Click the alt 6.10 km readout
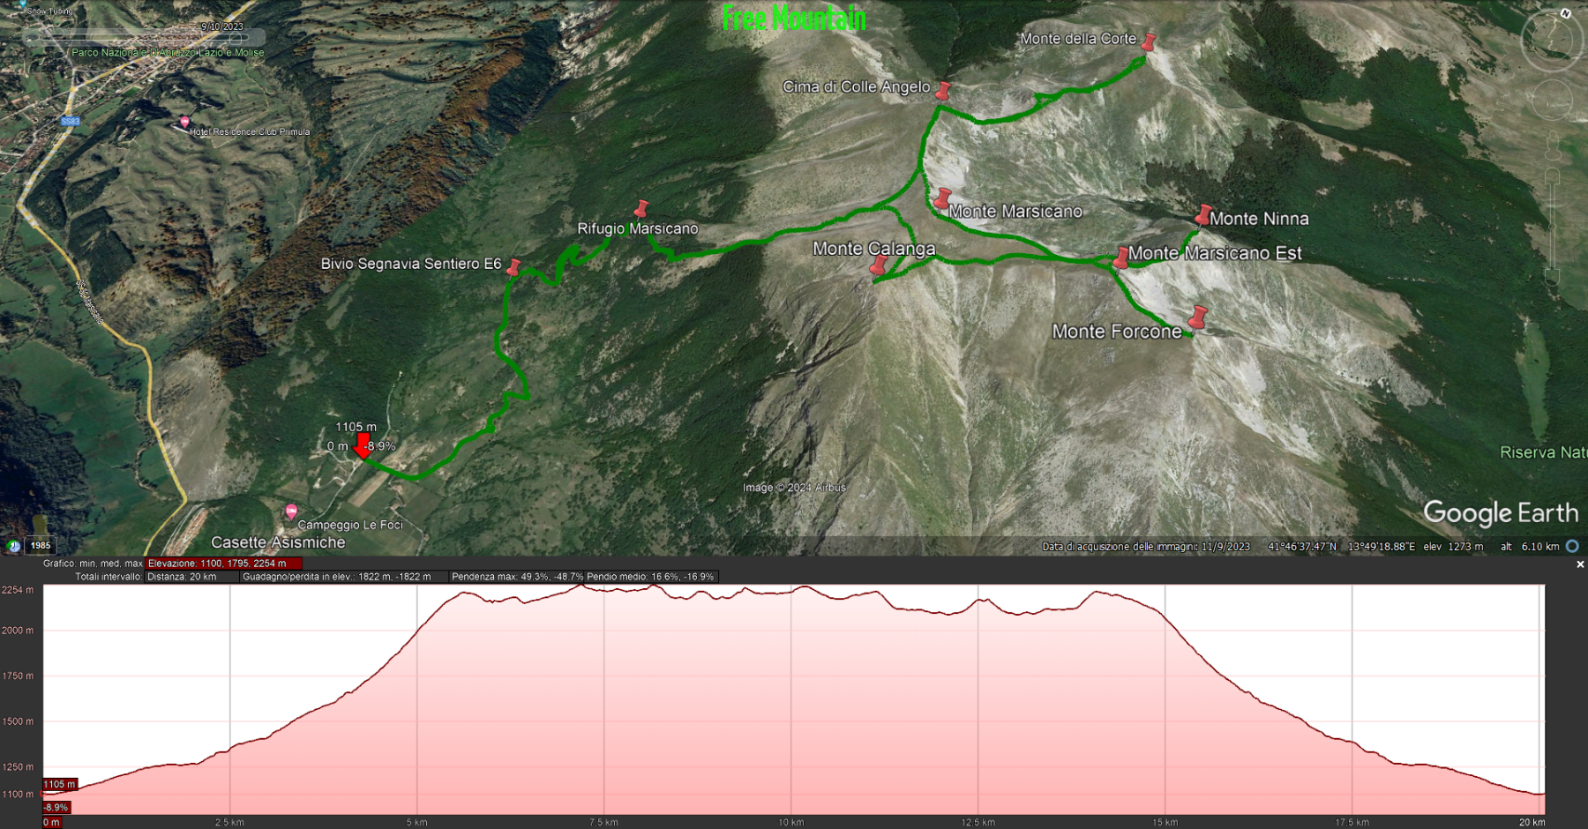Screen dimensions: 1588x829 tap(1530, 547)
